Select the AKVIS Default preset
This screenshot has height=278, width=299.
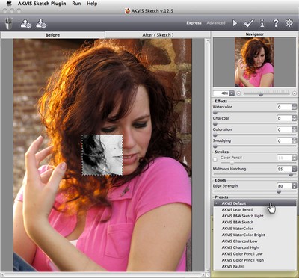click(255, 203)
